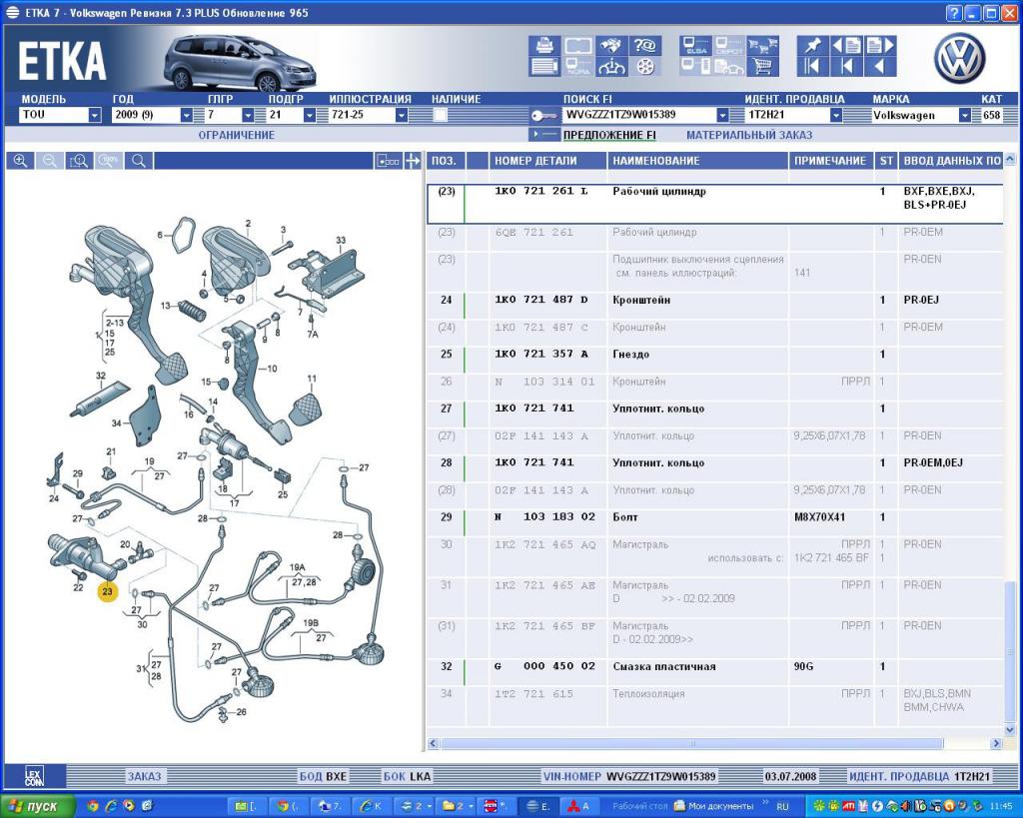Viewport: 1023px width, 818px height.
Task: Click НОМЕР ДЕТАЛИ column header
Action: pos(547,161)
